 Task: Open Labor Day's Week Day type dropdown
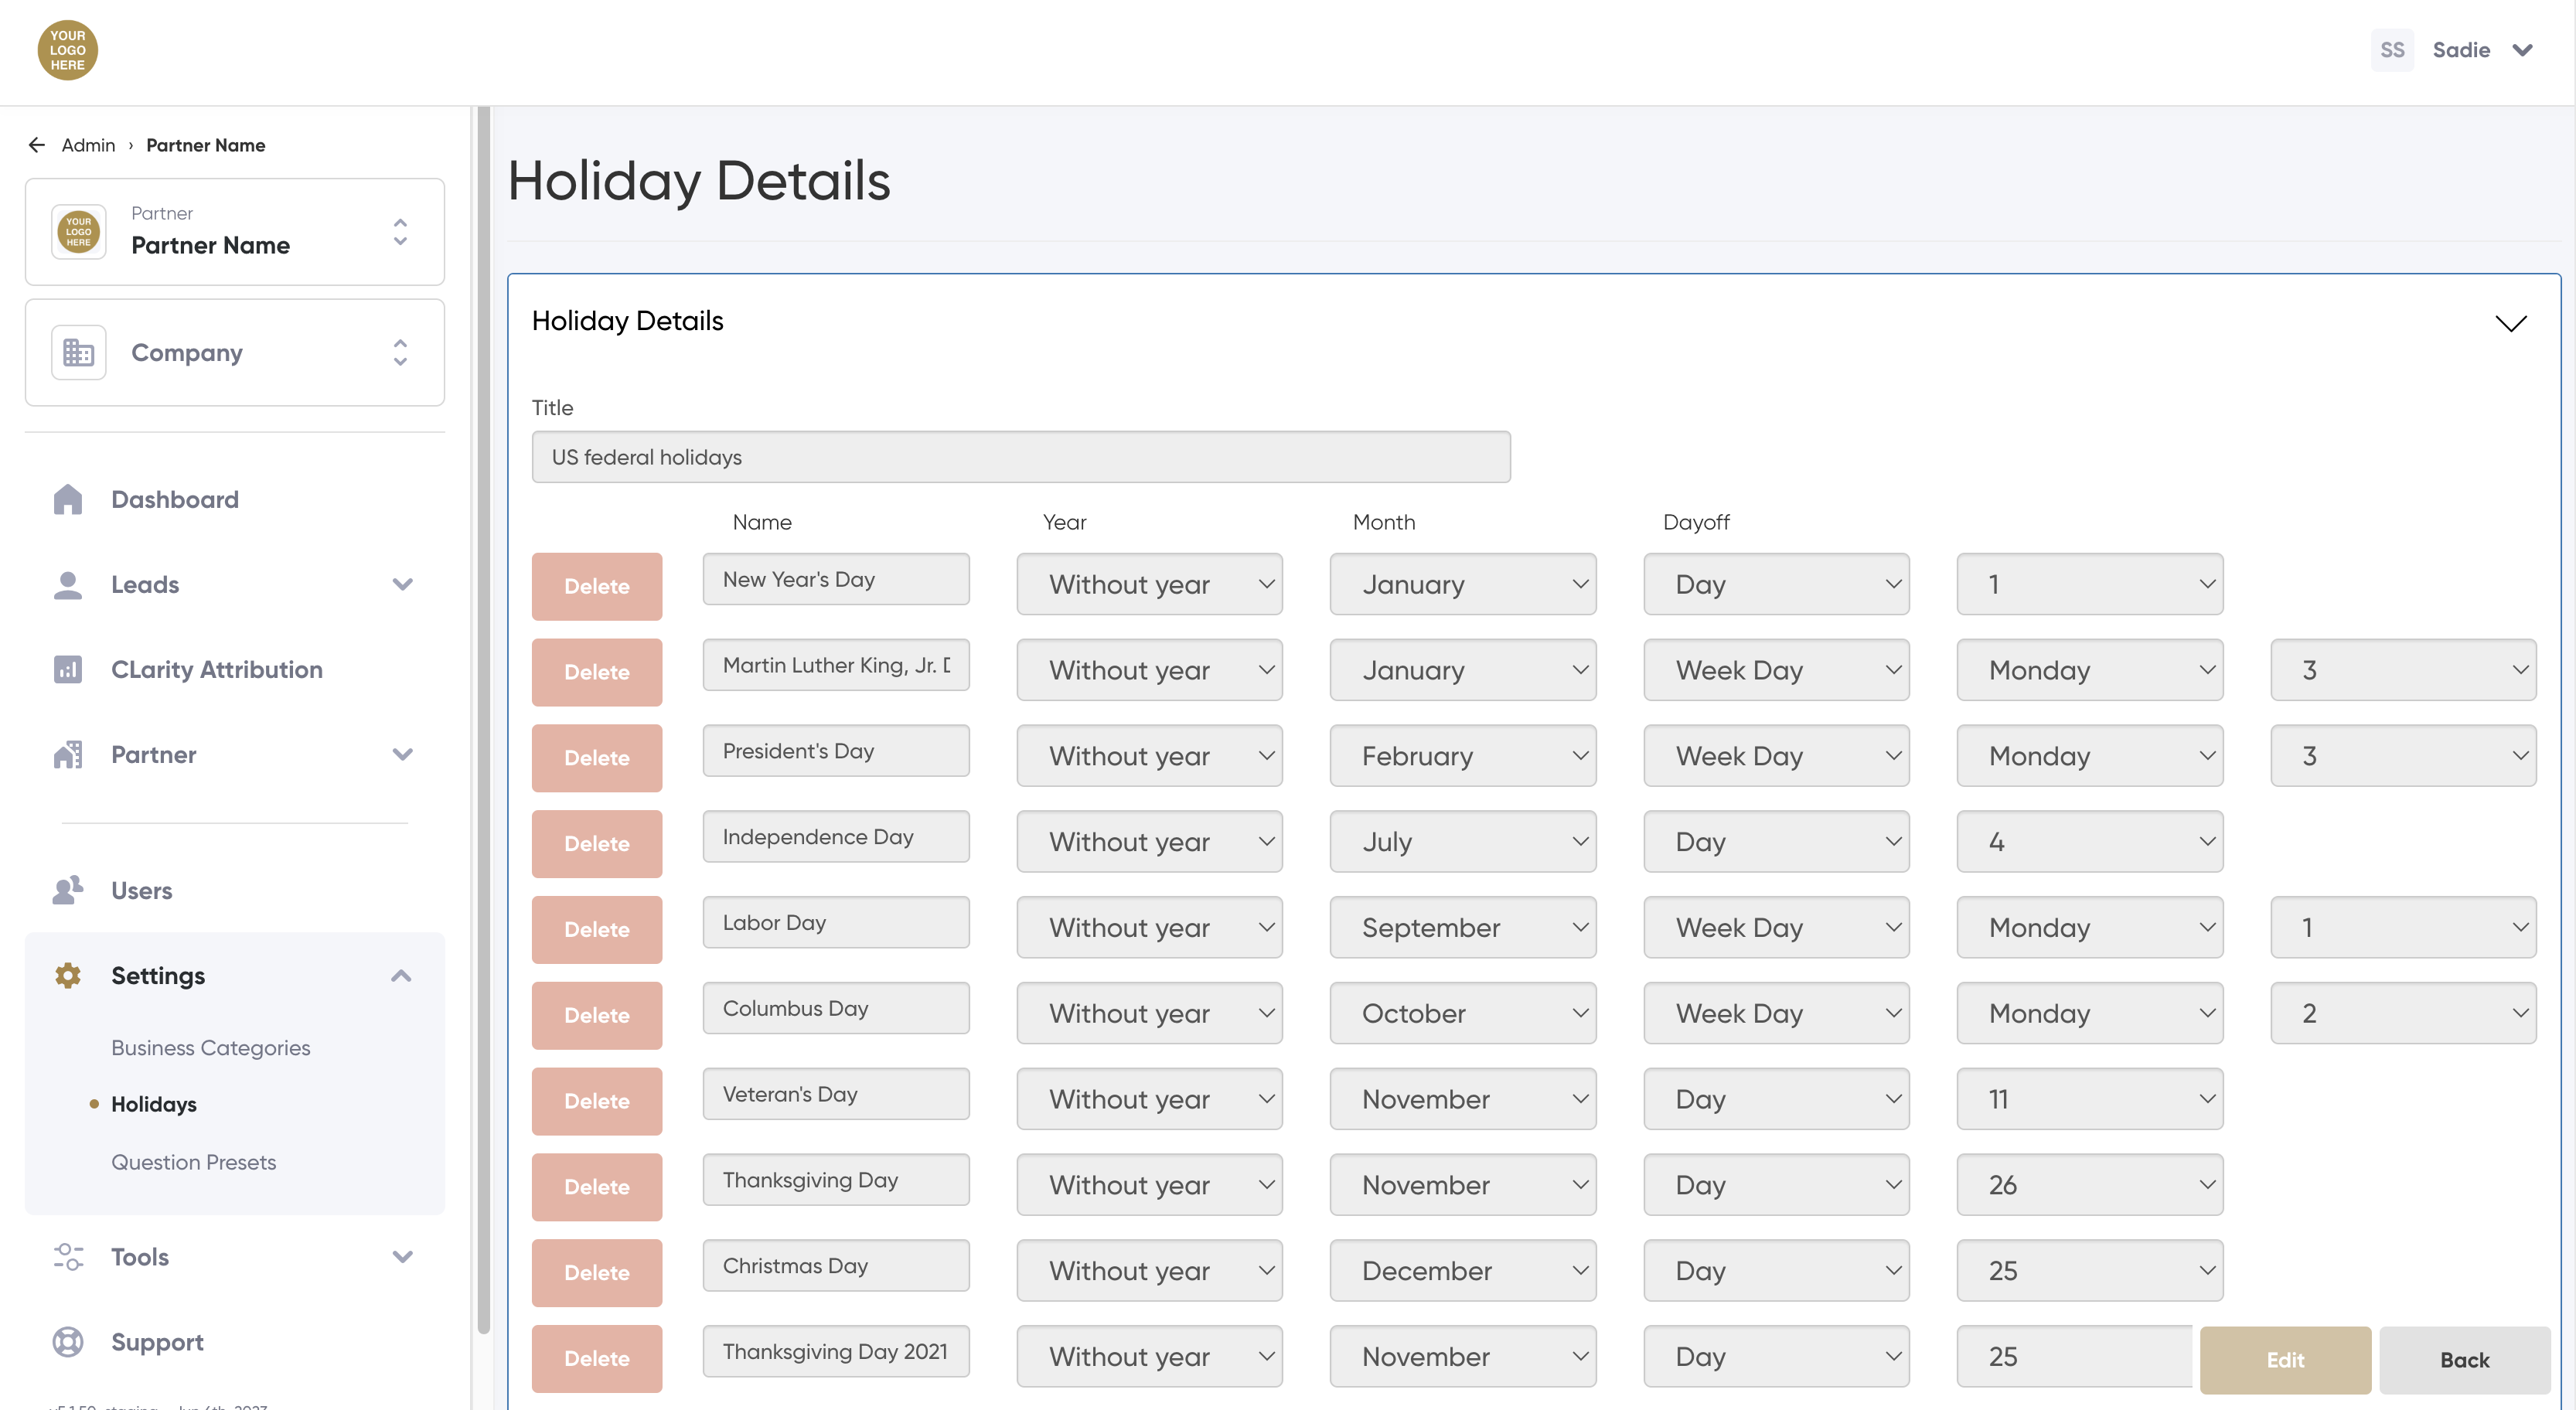[x=1776, y=928]
